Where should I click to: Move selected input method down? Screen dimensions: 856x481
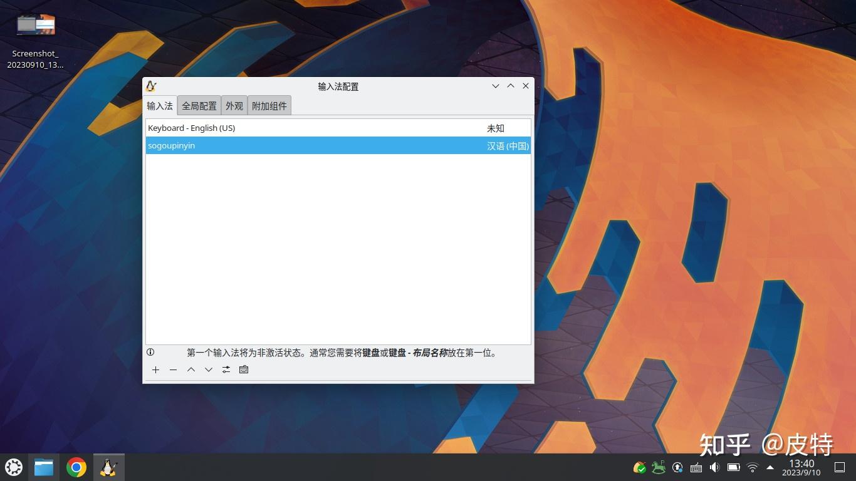[x=209, y=370]
